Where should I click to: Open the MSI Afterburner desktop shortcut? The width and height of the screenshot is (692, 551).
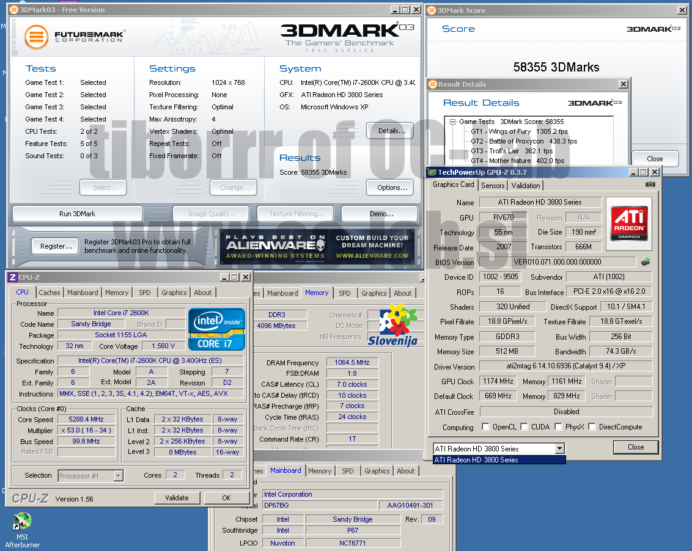[x=22, y=530]
